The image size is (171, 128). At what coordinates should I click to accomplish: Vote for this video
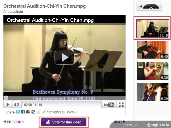[x=64, y=122]
